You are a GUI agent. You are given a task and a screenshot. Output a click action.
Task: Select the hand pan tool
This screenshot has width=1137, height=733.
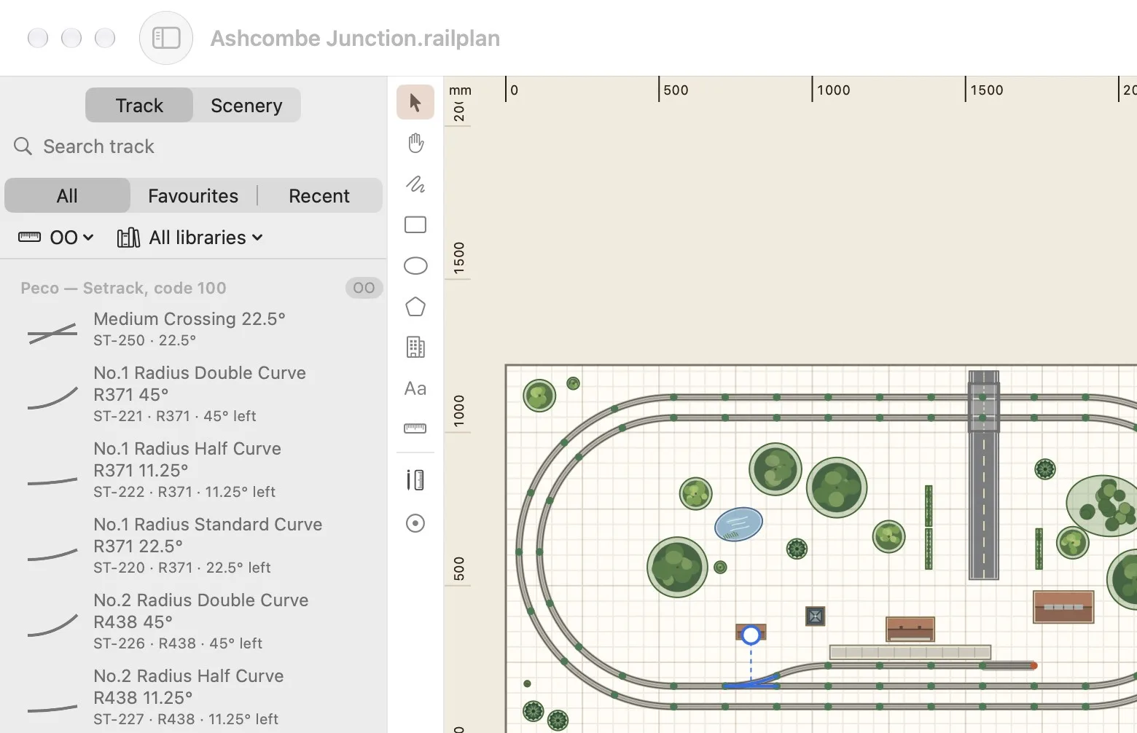(415, 143)
